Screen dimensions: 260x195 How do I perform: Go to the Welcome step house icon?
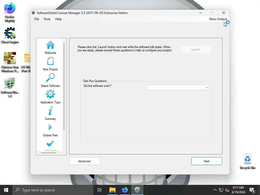point(50,45)
